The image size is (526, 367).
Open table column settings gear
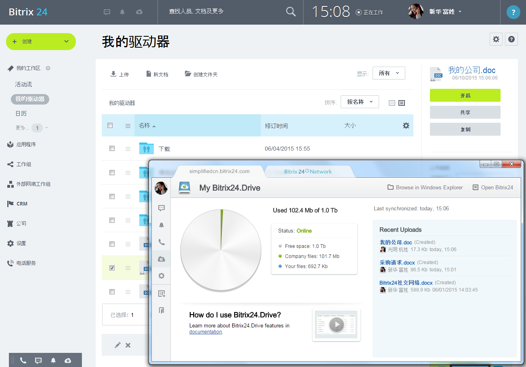tap(406, 126)
